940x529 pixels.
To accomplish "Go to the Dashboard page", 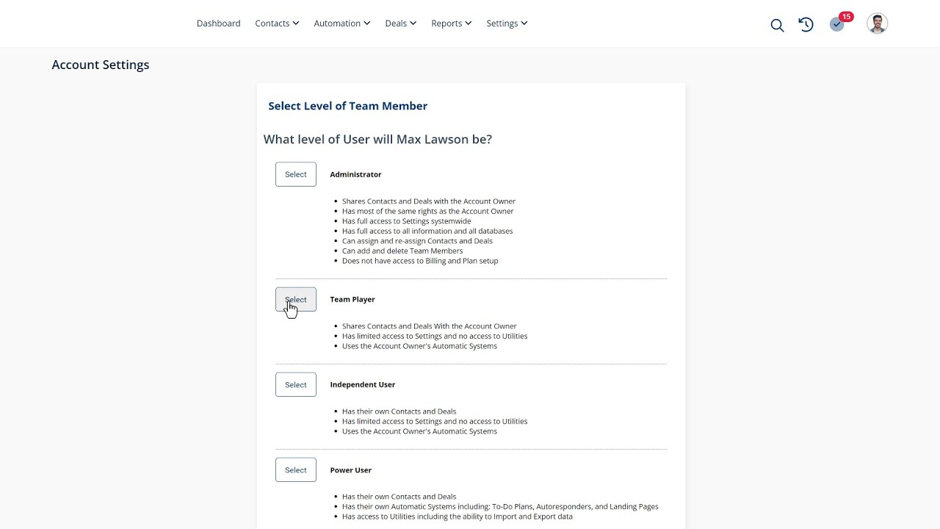I will [x=218, y=24].
